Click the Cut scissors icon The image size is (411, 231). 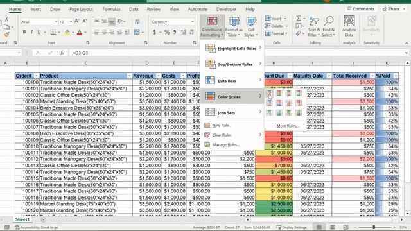6,19
